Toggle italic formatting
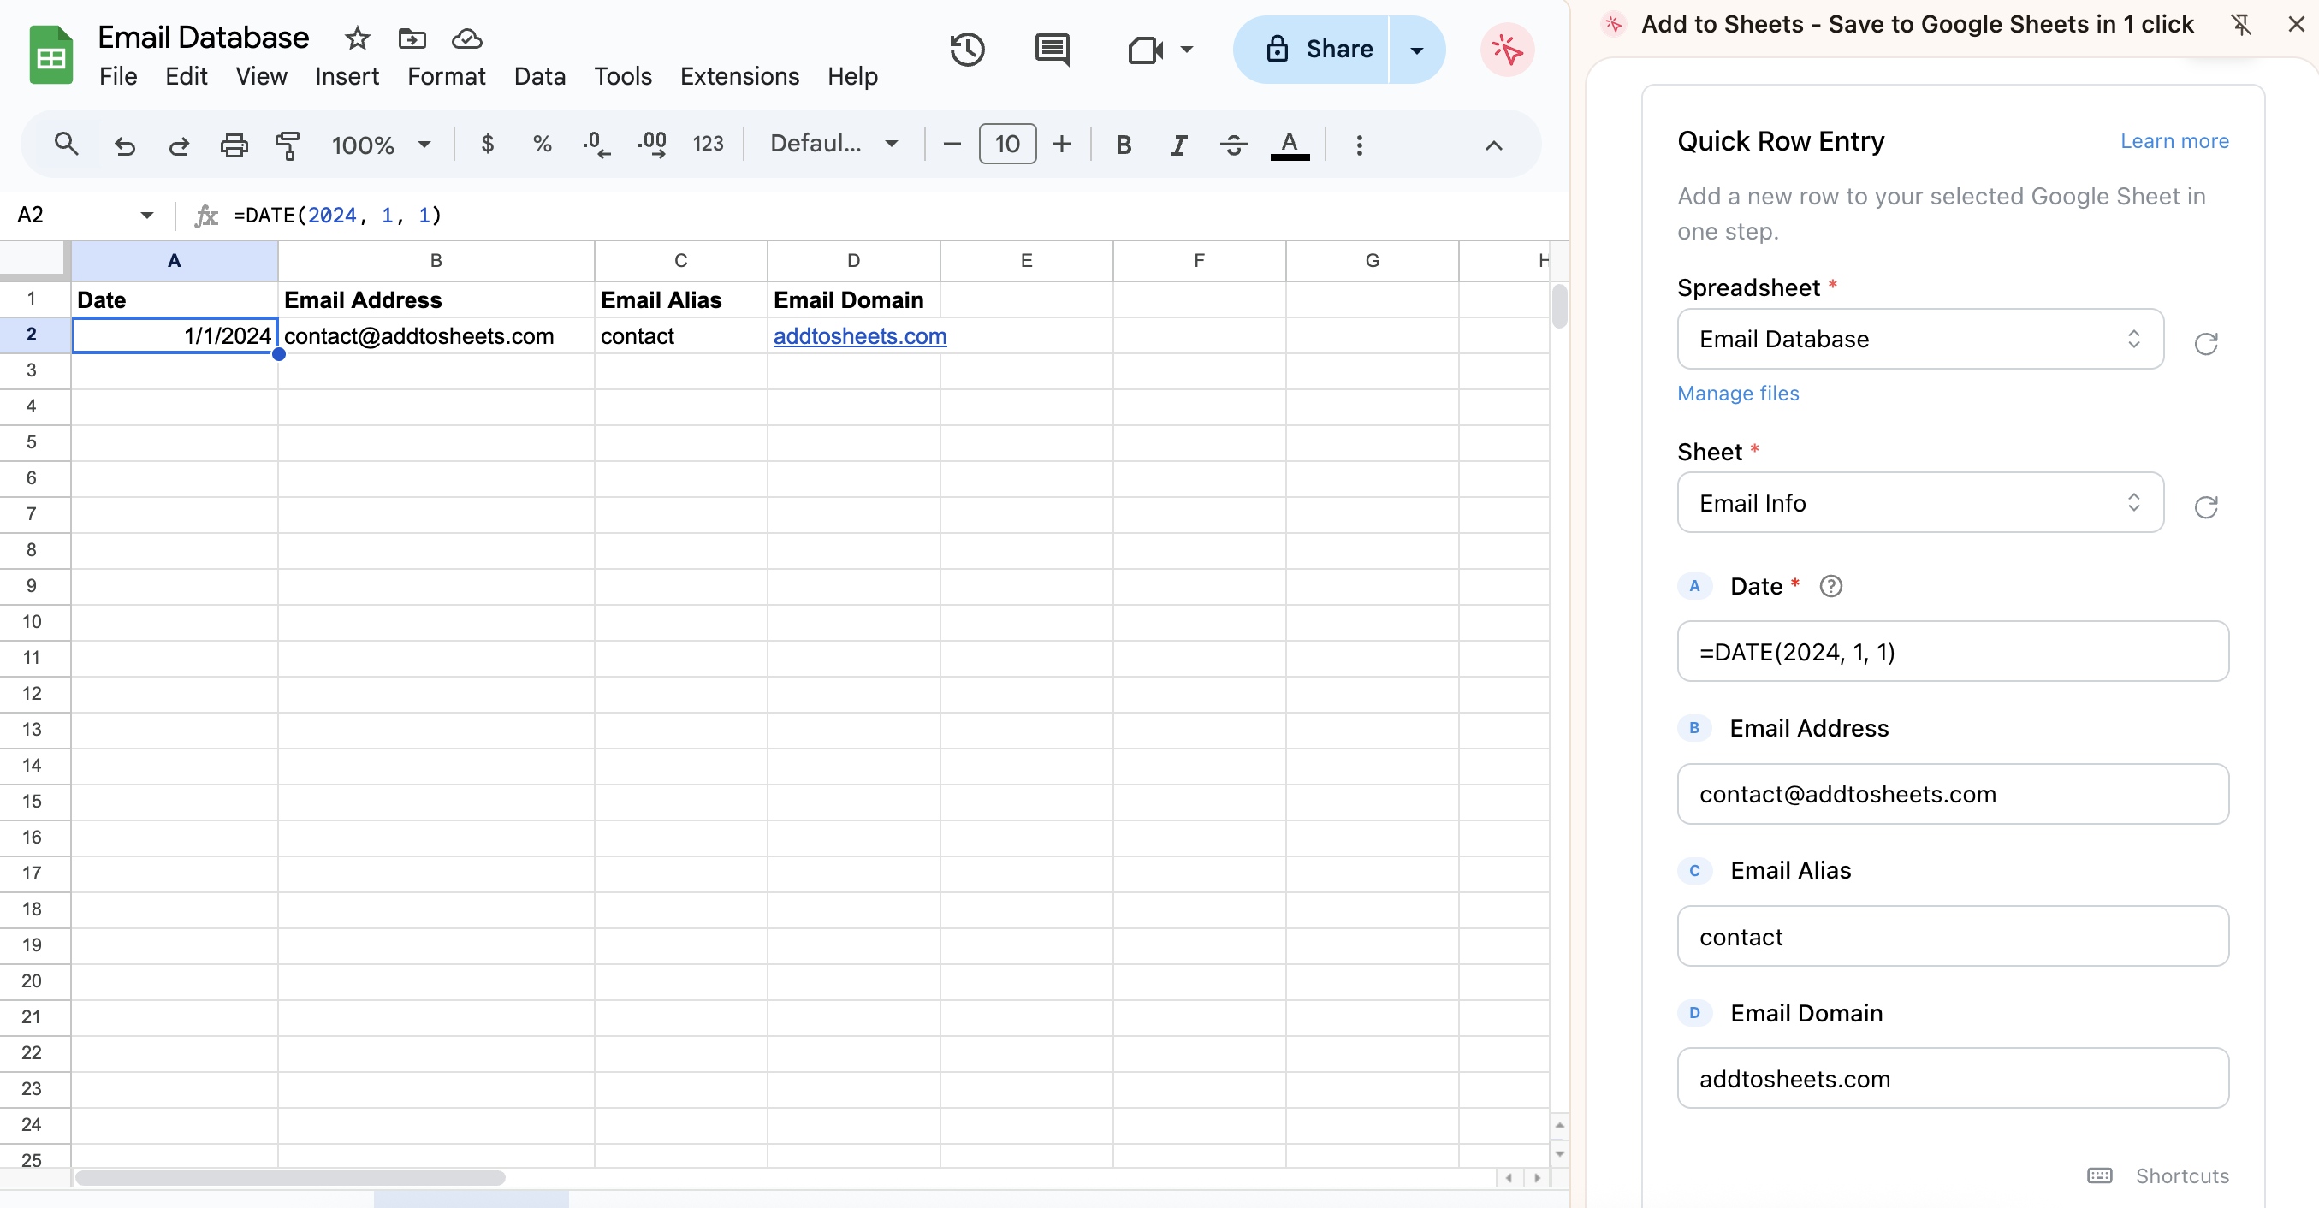The height and width of the screenshot is (1208, 2319). [x=1177, y=144]
